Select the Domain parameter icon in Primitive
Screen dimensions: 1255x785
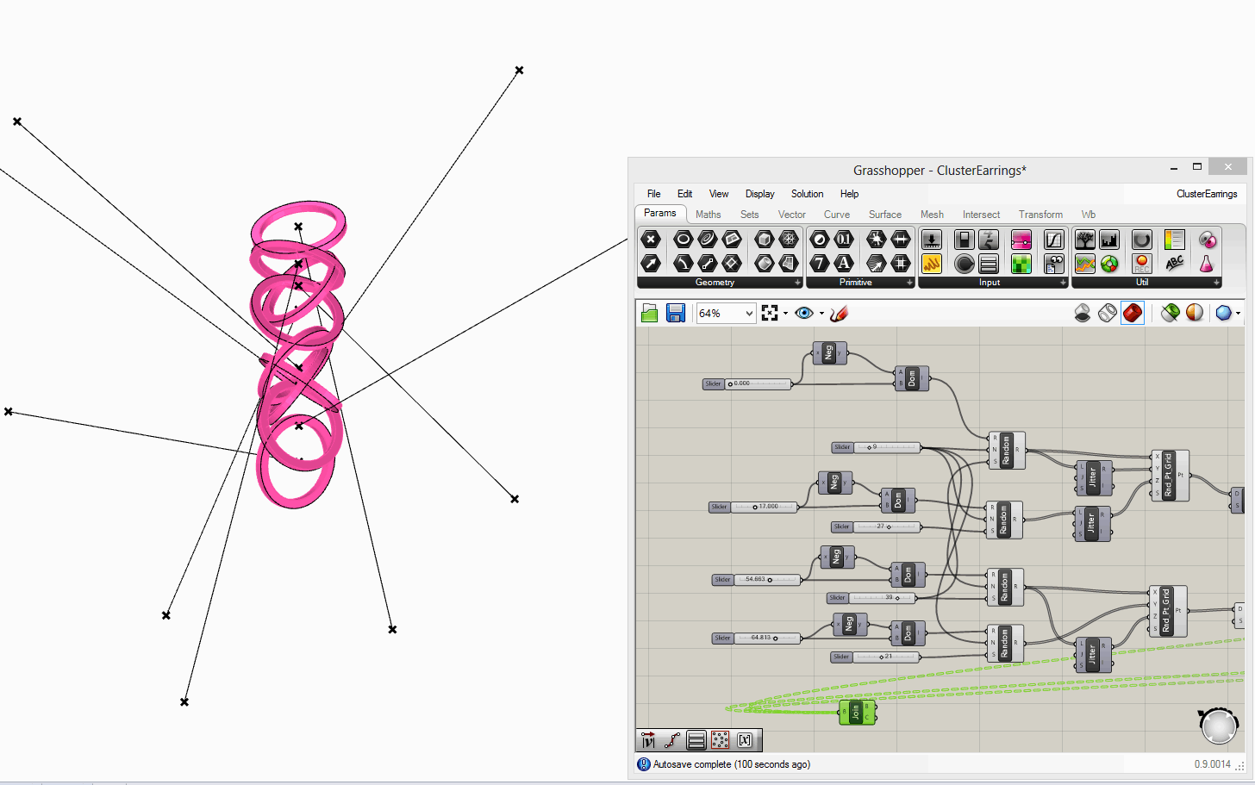click(x=900, y=240)
